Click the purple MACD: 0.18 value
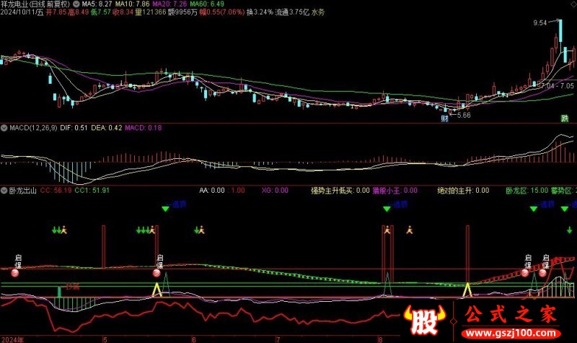This screenshot has width=577, height=343. point(143,128)
